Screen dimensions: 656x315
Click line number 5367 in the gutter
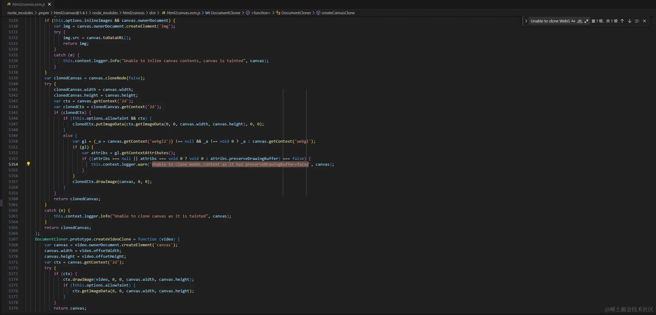click(13, 239)
